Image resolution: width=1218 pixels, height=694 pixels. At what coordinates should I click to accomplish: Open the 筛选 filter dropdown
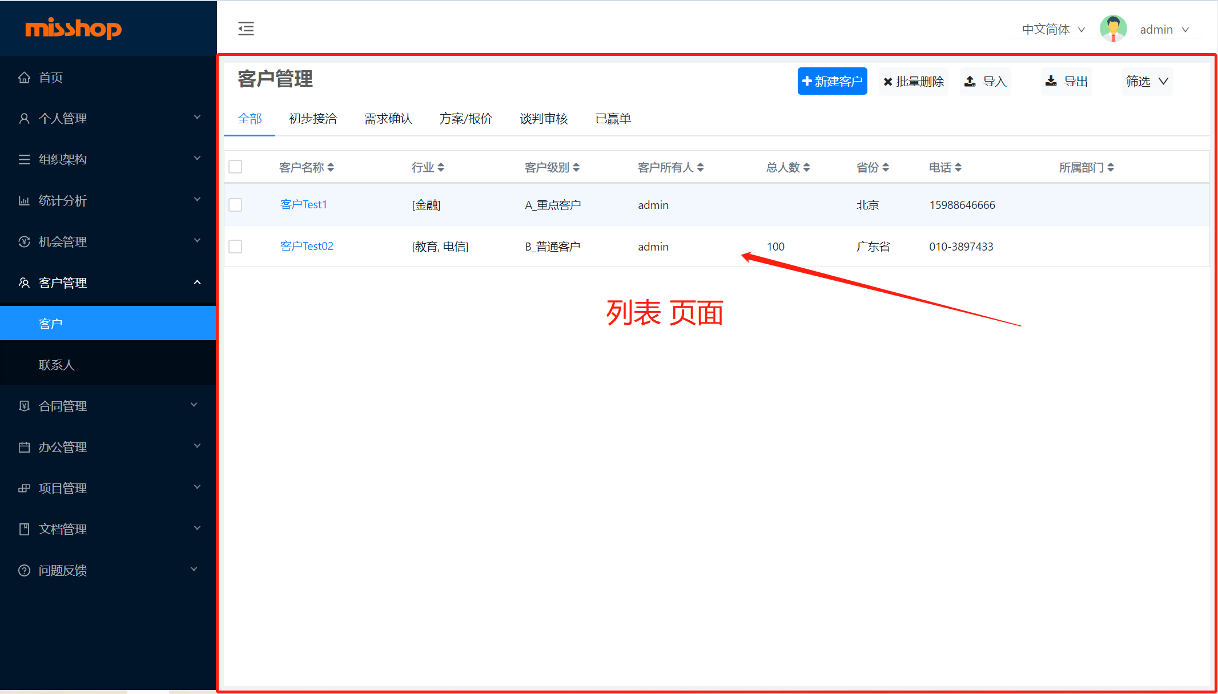(x=1147, y=82)
